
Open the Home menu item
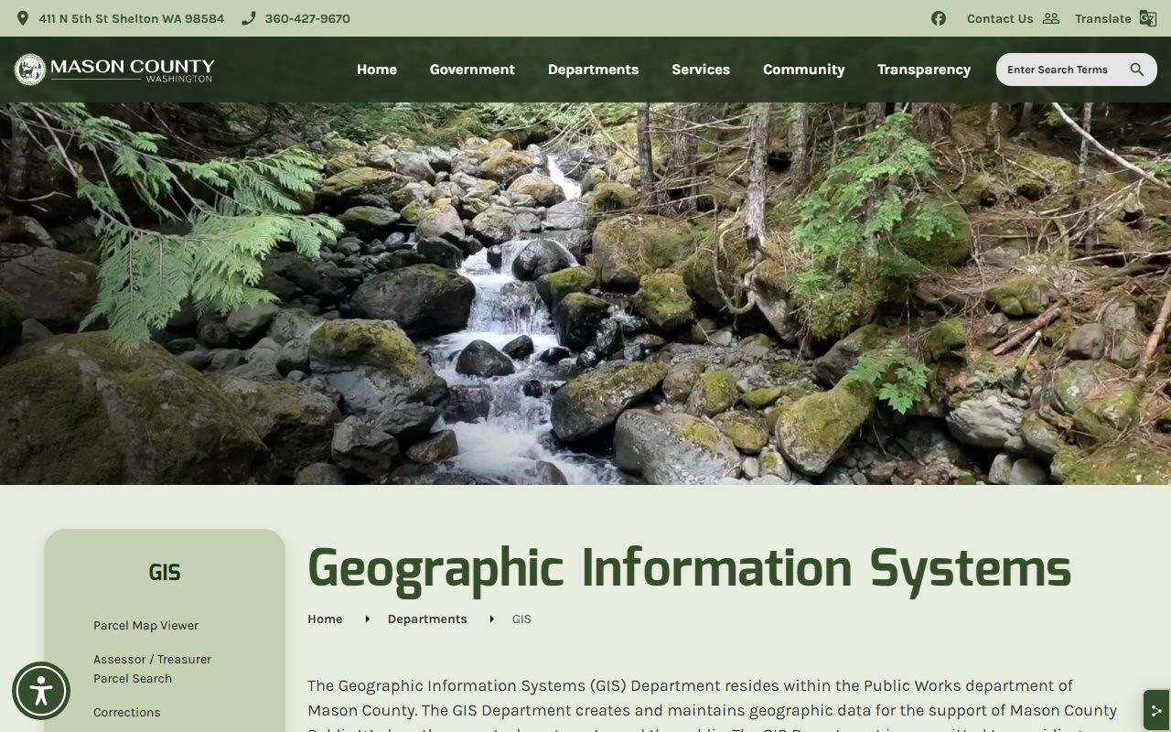click(x=377, y=70)
